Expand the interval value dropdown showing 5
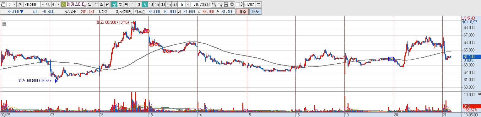Image resolution: width=481 pixels, height=117 pixels. tap(188, 4)
